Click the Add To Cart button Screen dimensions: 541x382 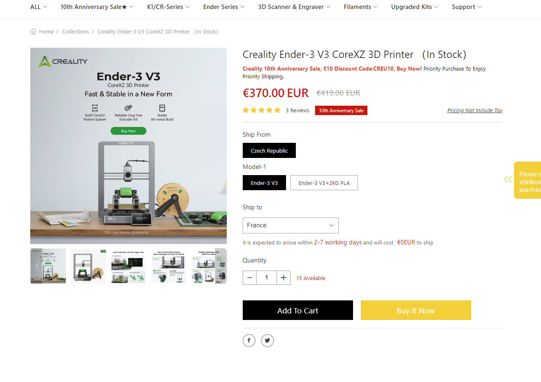298,310
